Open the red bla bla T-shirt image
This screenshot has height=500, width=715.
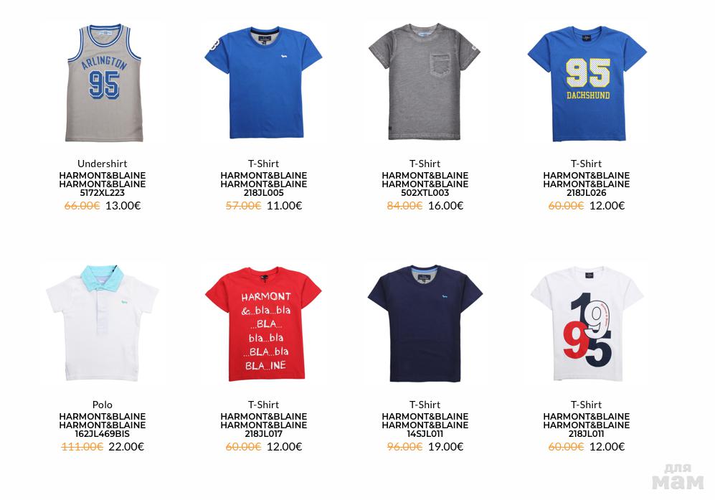(x=264, y=324)
